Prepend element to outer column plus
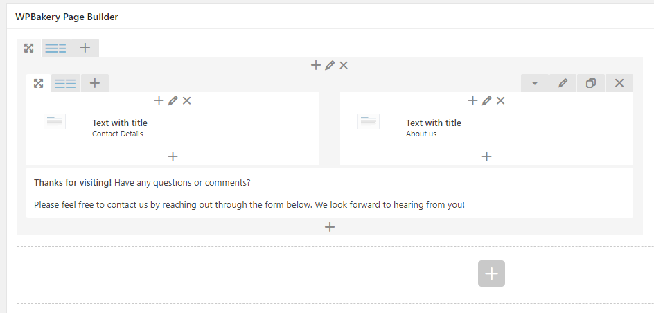 [316, 65]
